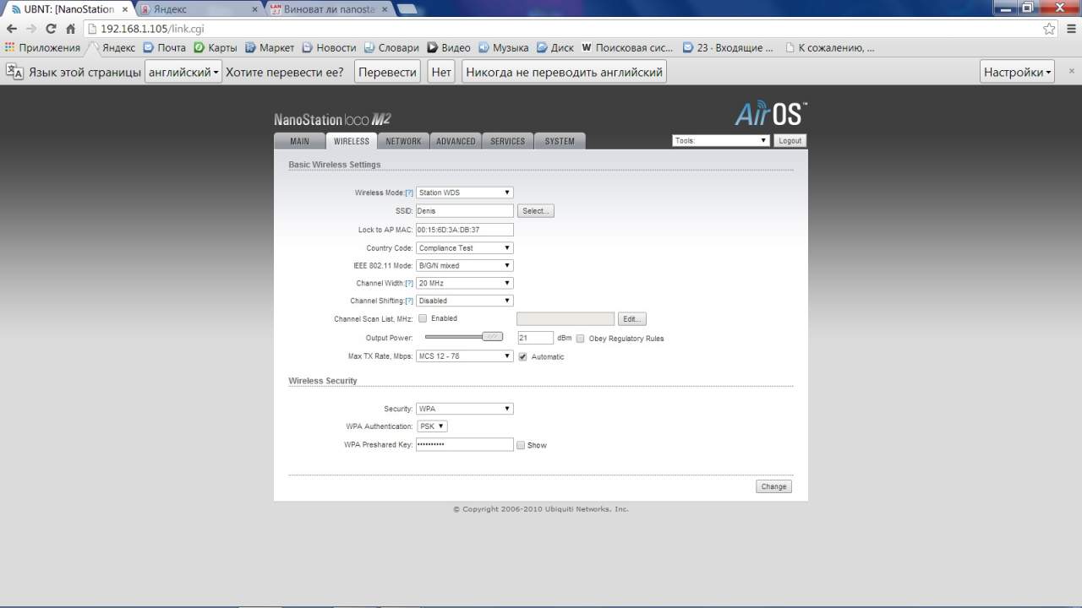Click the Select... button next to SSID
This screenshot has height=608, width=1082.
tap(536, 211)
